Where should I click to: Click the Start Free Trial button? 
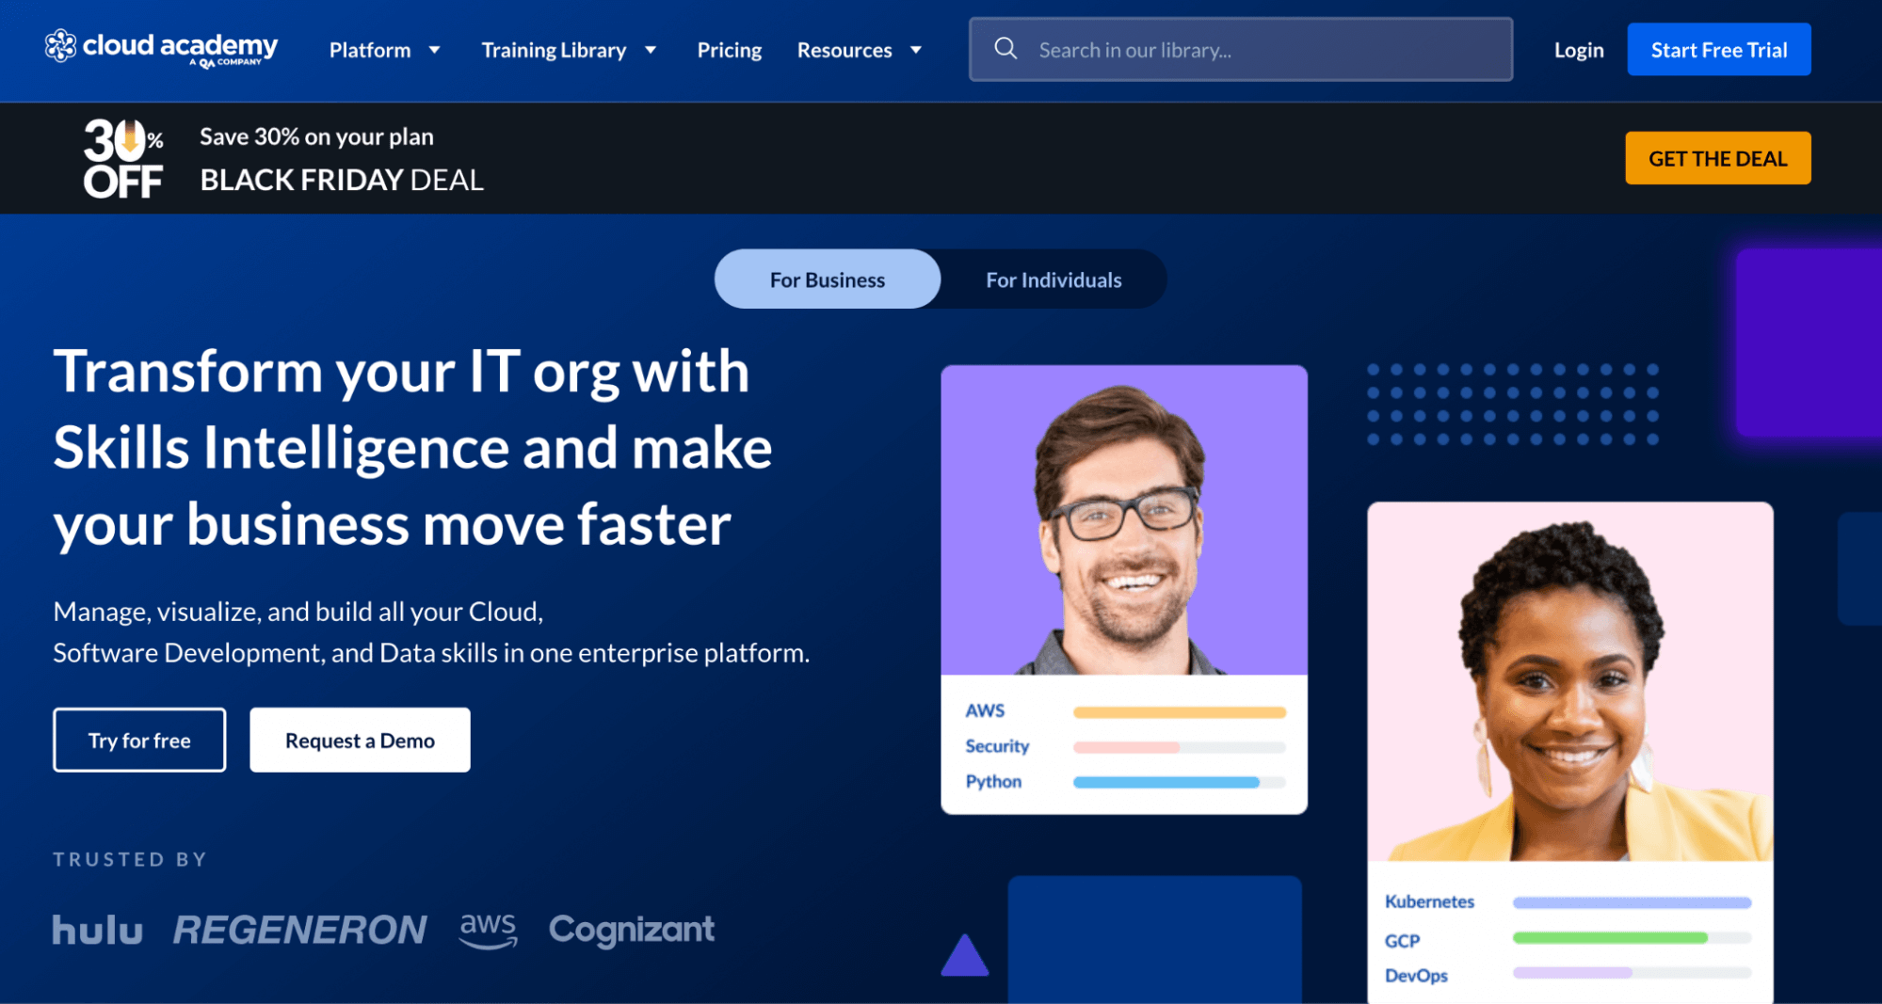coord(1719,50)
